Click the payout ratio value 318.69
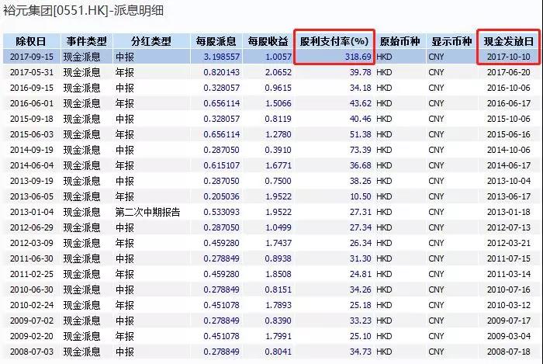The width and height of the screenshot is (543, 364). tap(358, 57)
